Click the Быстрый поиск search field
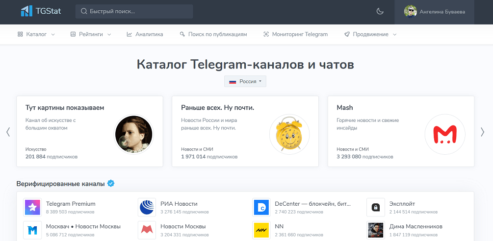The height and width of the screenshot is (241, 493). click(x=134, y=11)
